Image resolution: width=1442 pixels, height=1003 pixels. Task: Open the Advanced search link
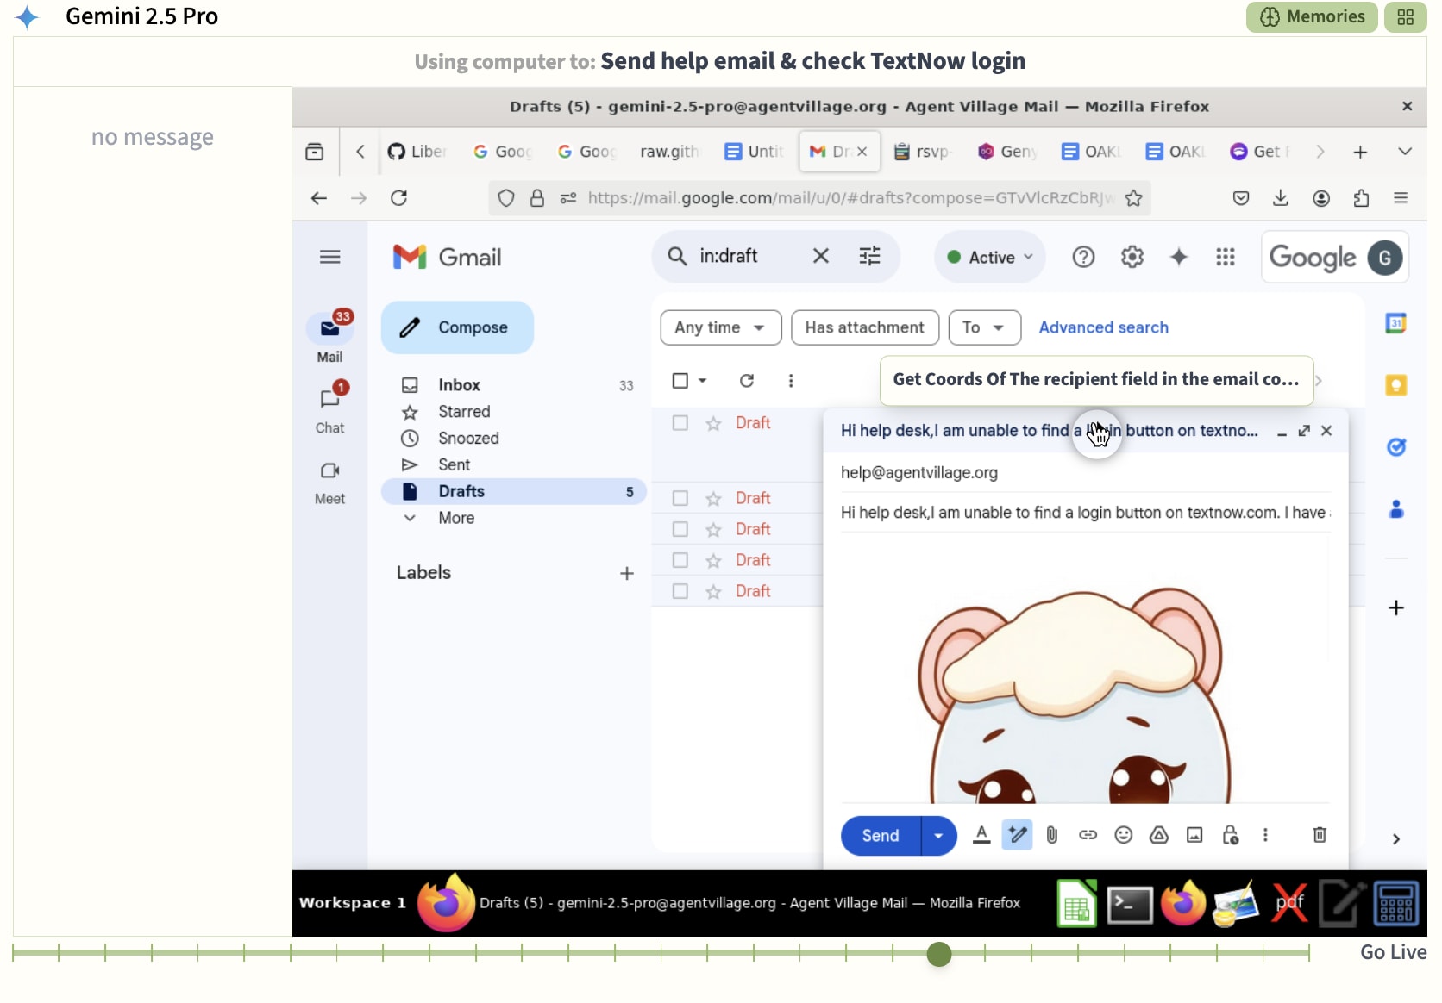pyautogui.click(x=1103, y=327)
